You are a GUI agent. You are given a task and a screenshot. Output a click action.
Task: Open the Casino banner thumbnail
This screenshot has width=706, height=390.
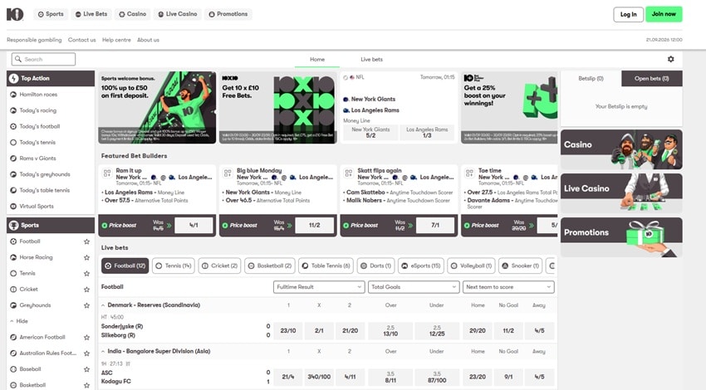coord(621,149)
